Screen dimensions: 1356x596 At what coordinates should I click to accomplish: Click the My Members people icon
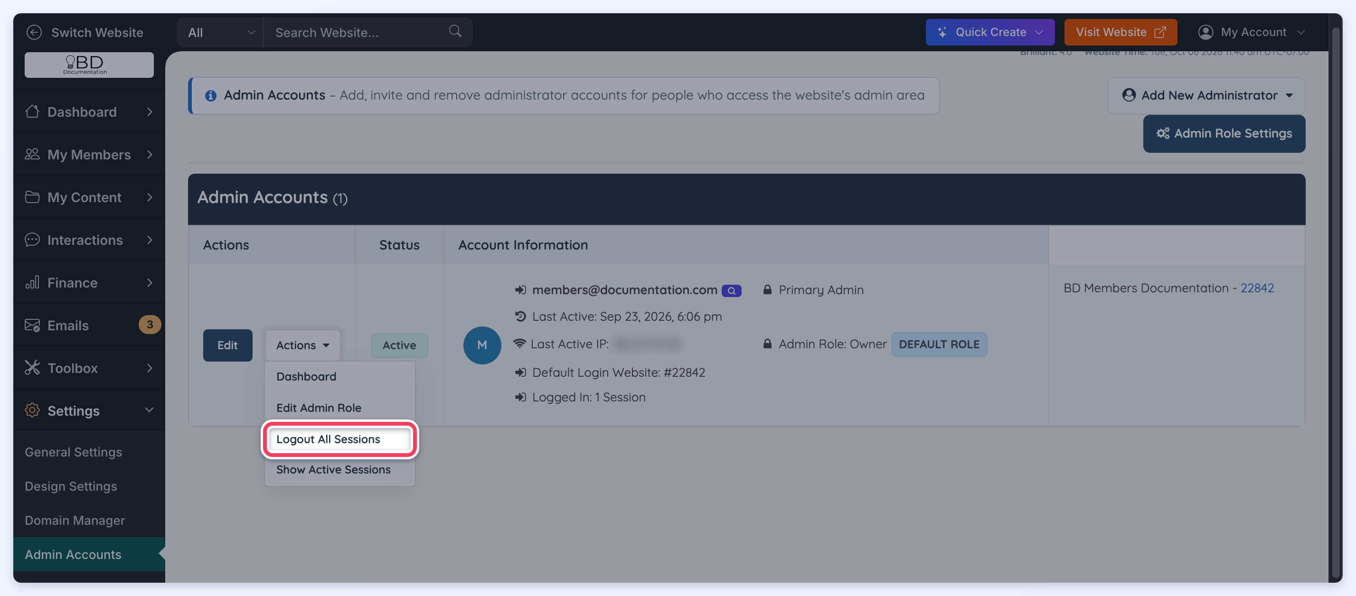tap(32, 154)
